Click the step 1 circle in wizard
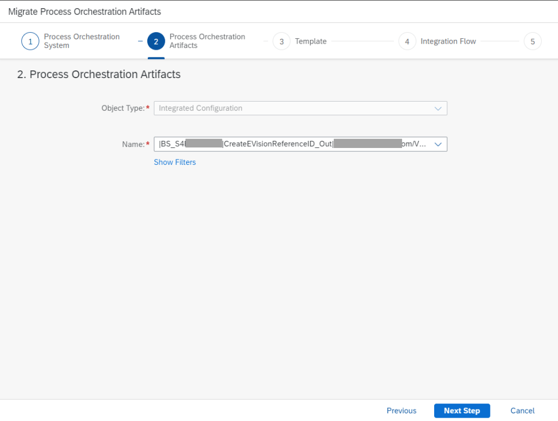The height and width of the screenshot is (421, 558). click(x=30, y=41)
